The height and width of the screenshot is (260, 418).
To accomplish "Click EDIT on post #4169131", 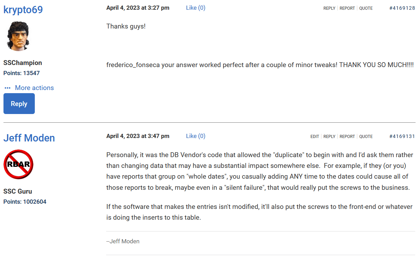I will (315, 137).
